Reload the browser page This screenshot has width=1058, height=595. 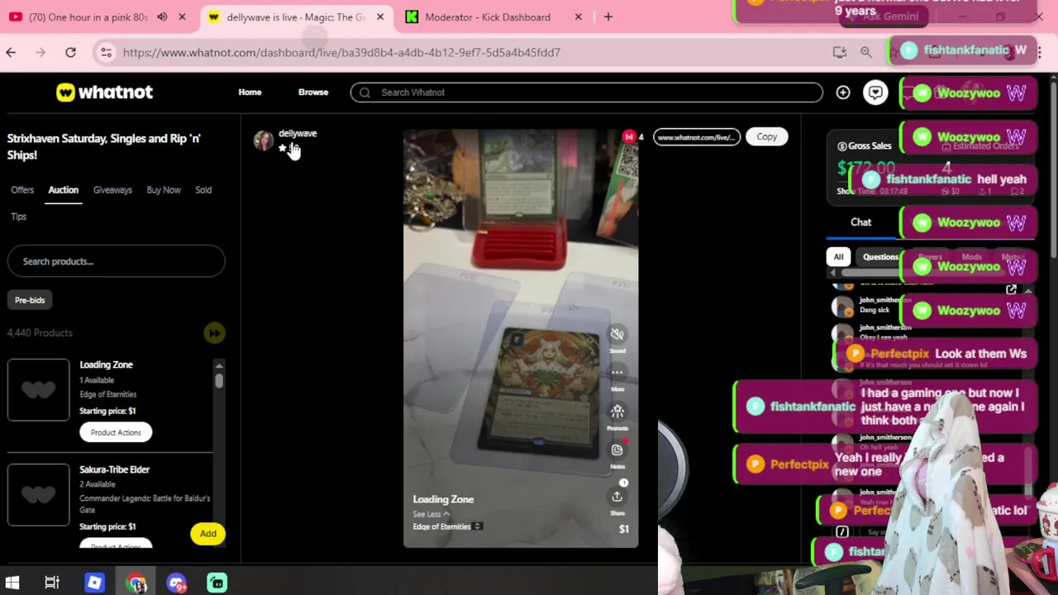tap(70, 52)
